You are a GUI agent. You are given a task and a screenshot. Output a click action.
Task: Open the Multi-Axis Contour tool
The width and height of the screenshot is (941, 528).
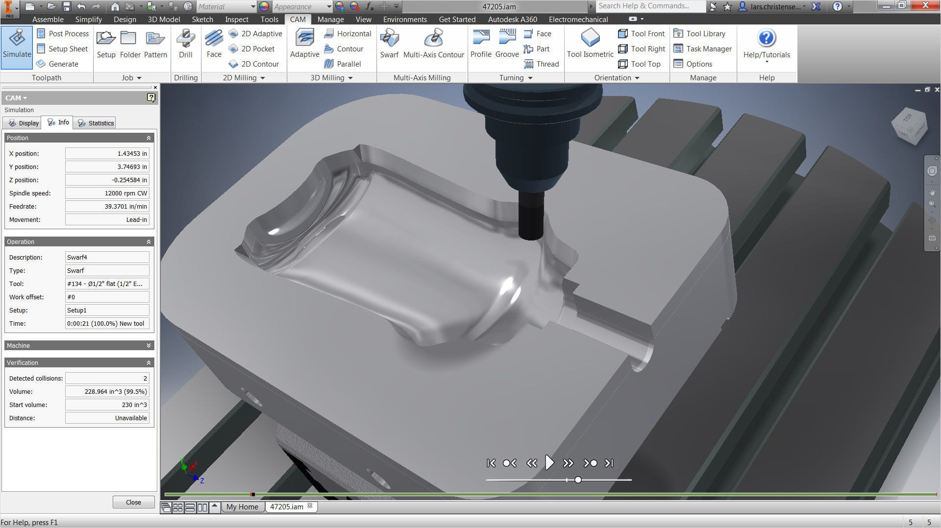[433, 44]
